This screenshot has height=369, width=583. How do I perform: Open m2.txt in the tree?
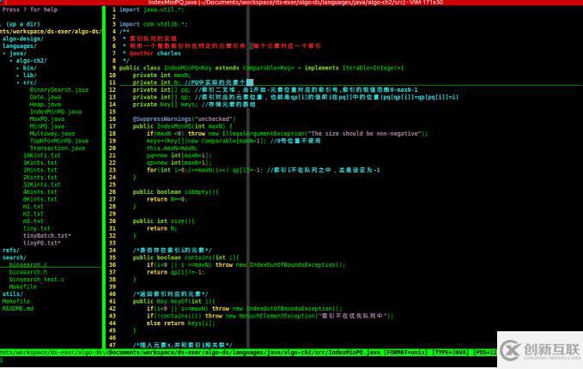tap(33, 214)
